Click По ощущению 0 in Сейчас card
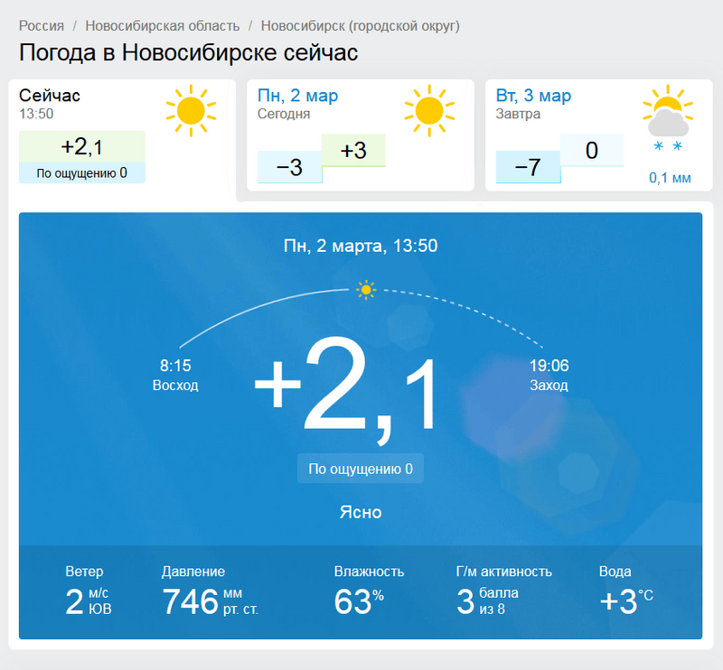 tap(82, 173)
